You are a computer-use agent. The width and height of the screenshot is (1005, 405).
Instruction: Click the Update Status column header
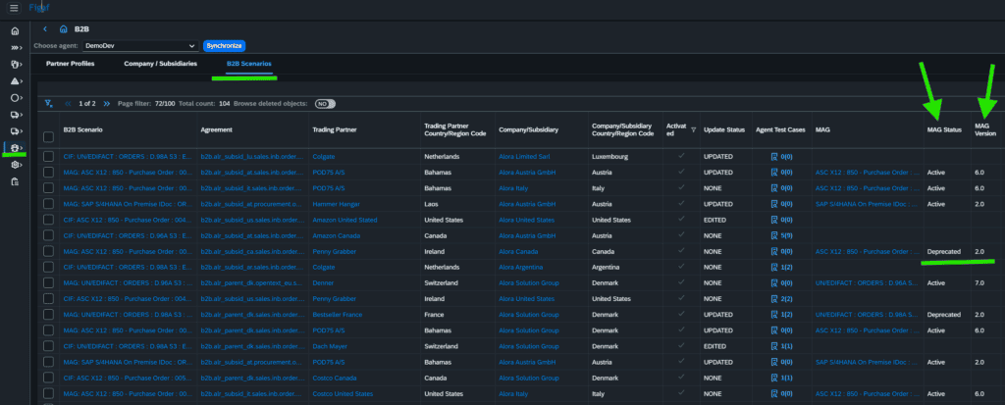(x=724, y=129)
